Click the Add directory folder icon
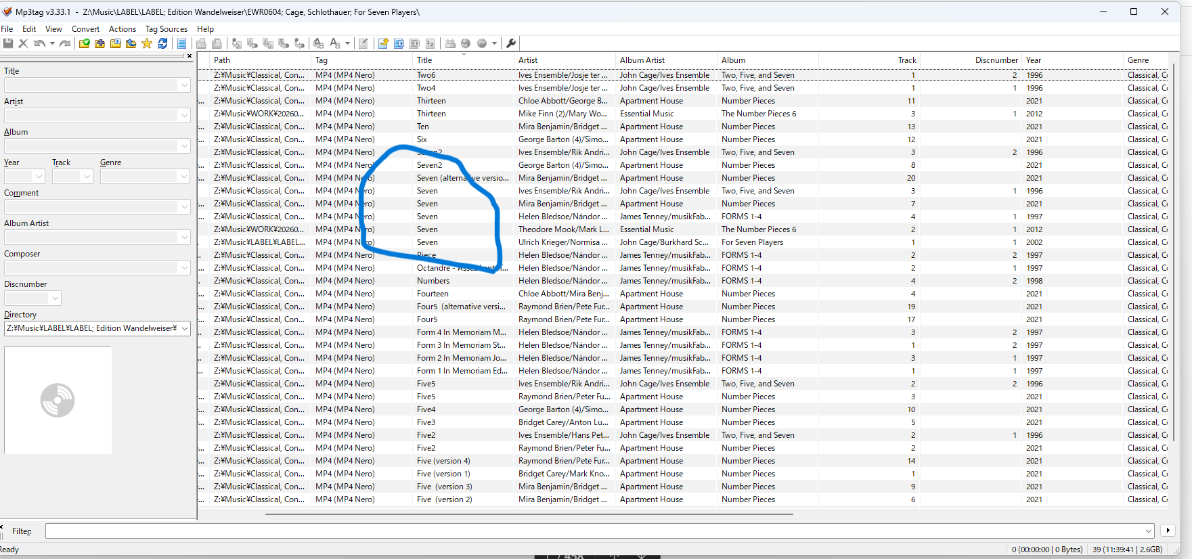The height and width of the screenshot is (559, 1192). tap(100, 43)
